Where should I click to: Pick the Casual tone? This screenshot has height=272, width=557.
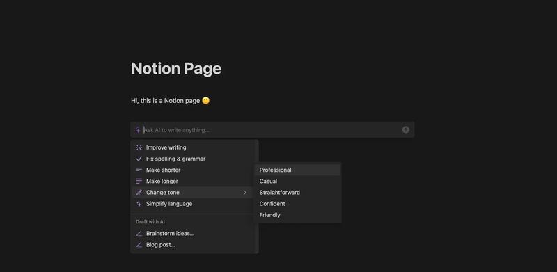[x=297, y=182]
